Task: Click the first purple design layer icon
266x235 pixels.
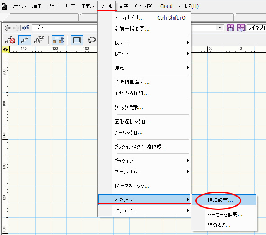Action: 230,28
